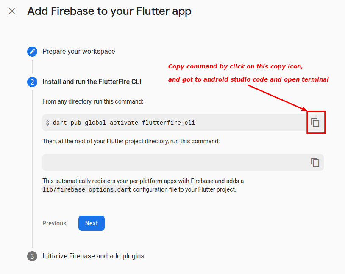
Task: Go to the Next step
Action: point(92,223)
